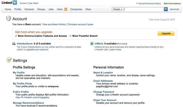Click the LinkedIn logo
This screenshot has width=183, height=107.
(9, 3)
